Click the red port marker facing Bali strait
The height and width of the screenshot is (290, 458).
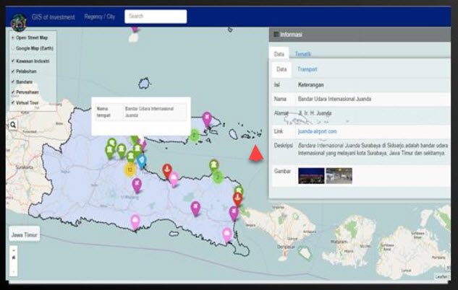point(237,199)
